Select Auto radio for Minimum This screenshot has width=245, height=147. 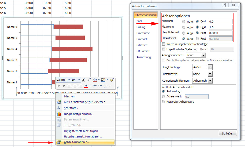coord(184,22)
